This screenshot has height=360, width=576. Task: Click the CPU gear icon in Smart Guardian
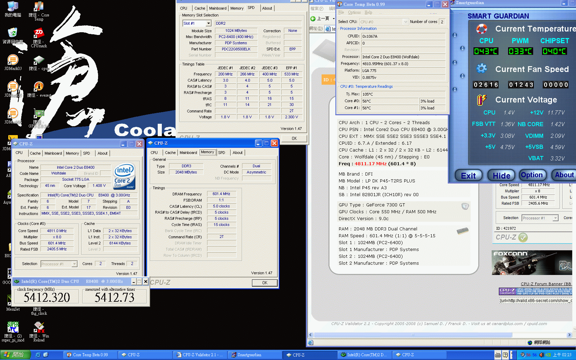481,68
